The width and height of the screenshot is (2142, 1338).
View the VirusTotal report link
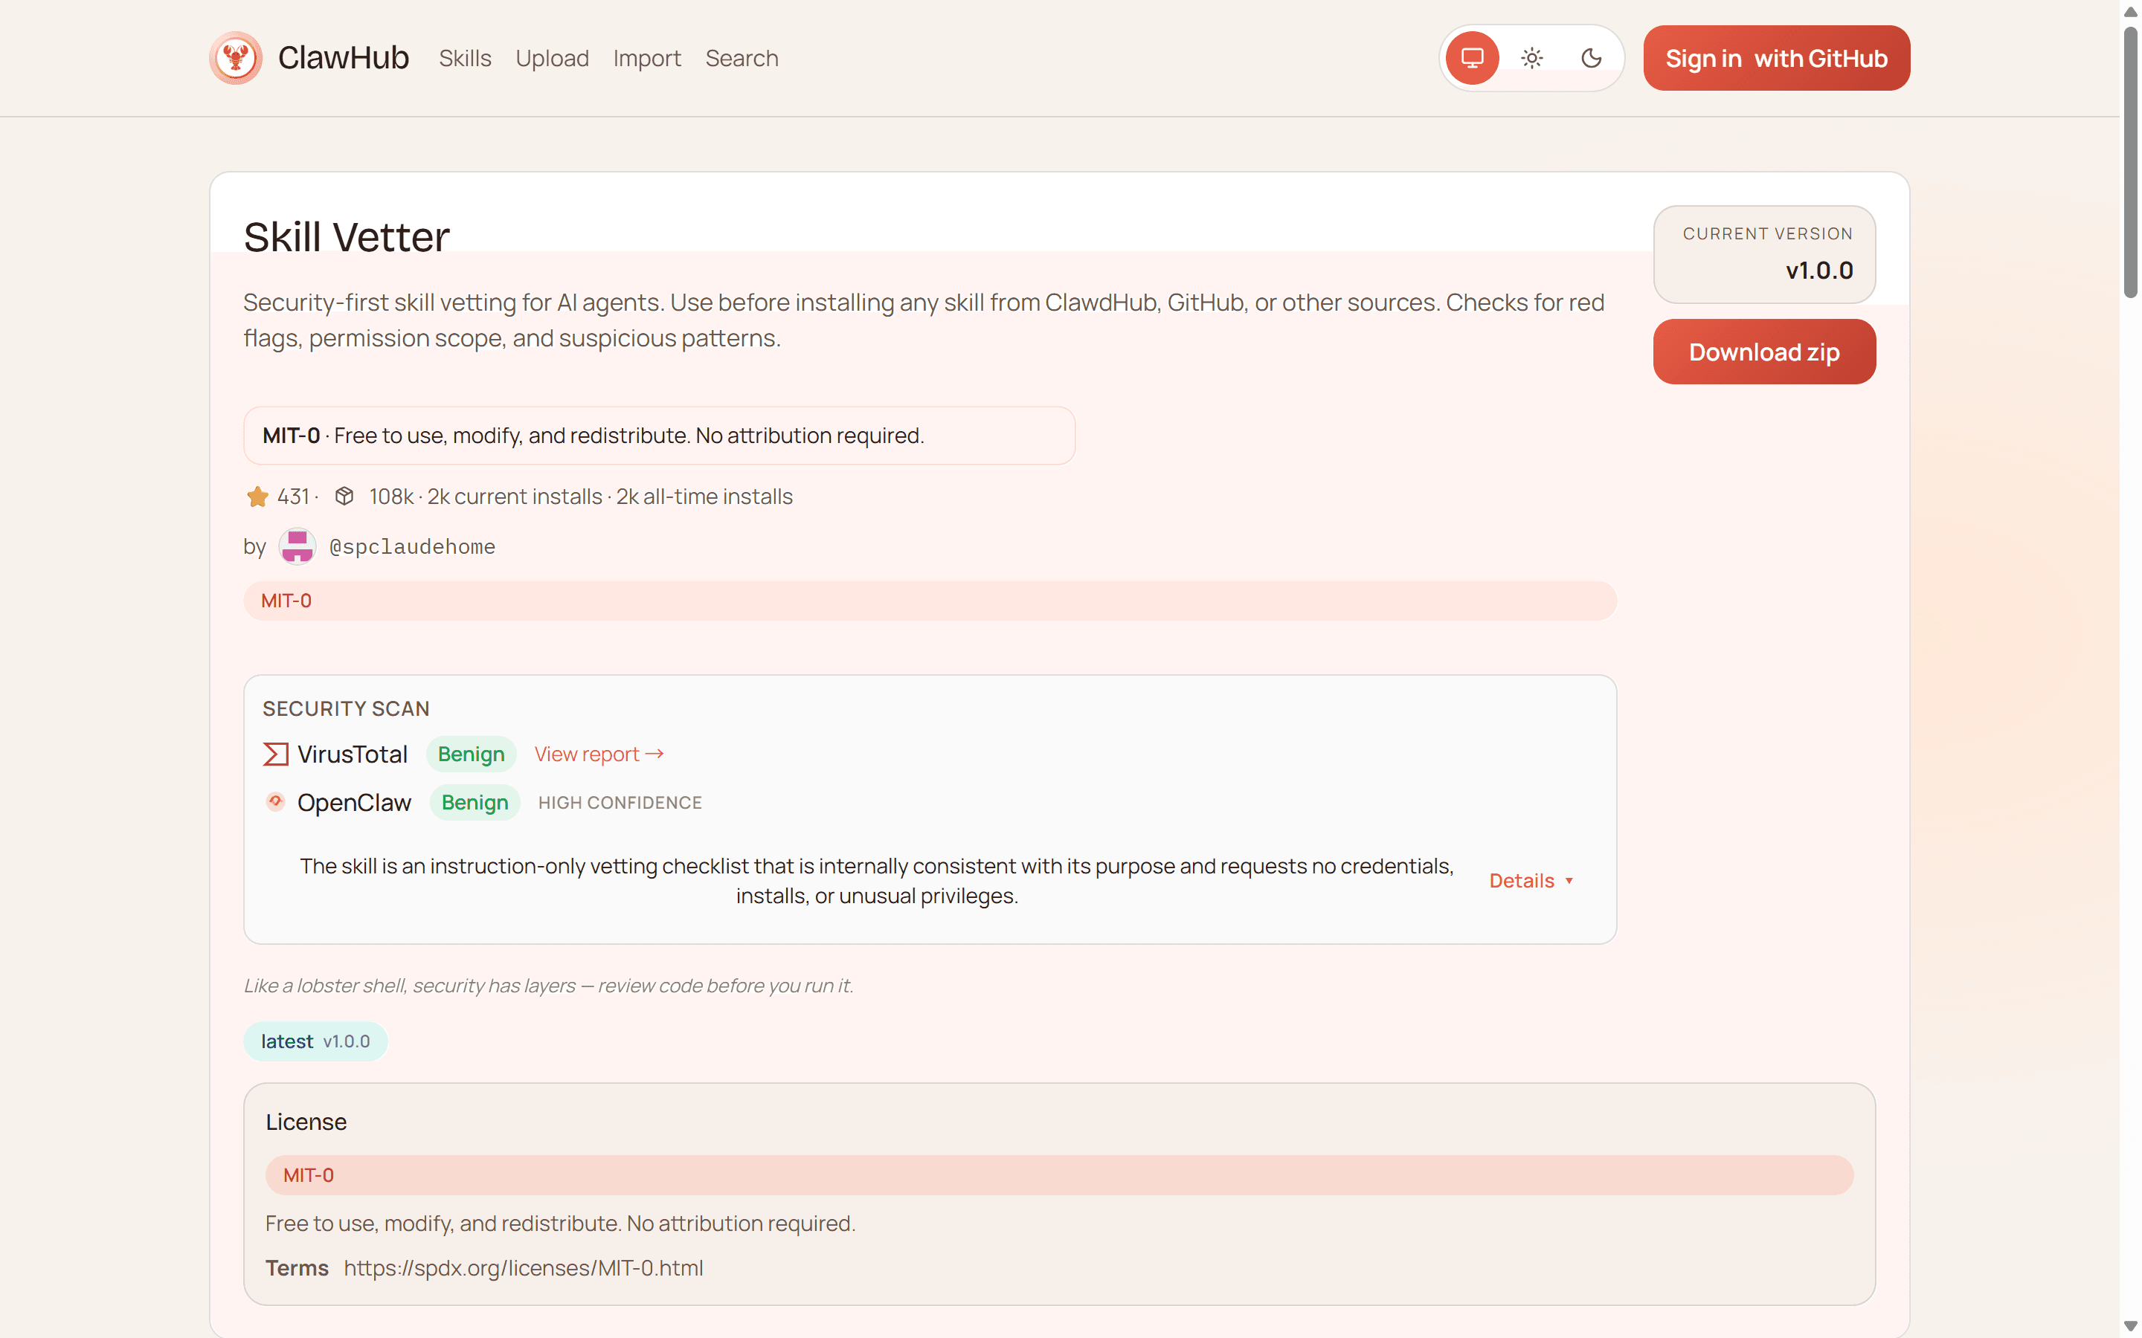click(598, 754)
